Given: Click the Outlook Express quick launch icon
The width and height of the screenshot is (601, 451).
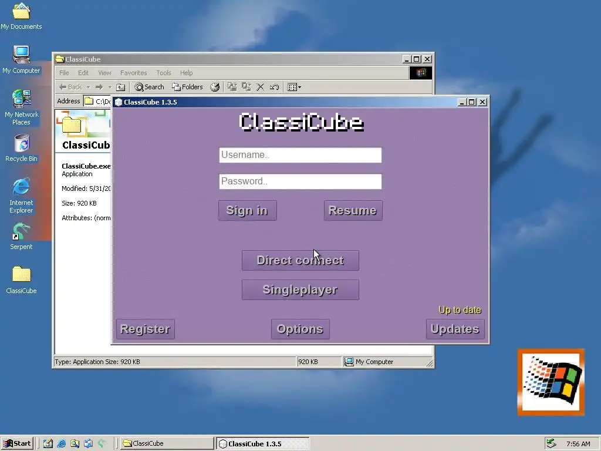Looking at the screenshot, I should 88,443.
